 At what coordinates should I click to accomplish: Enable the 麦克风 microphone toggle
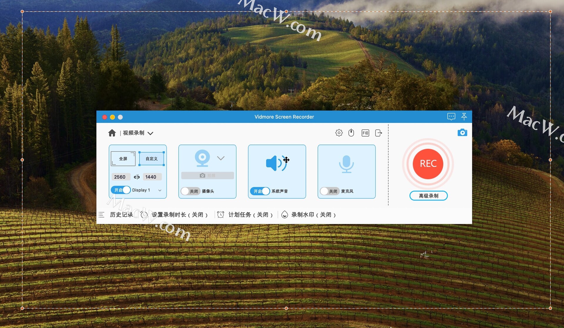[330, 191]
